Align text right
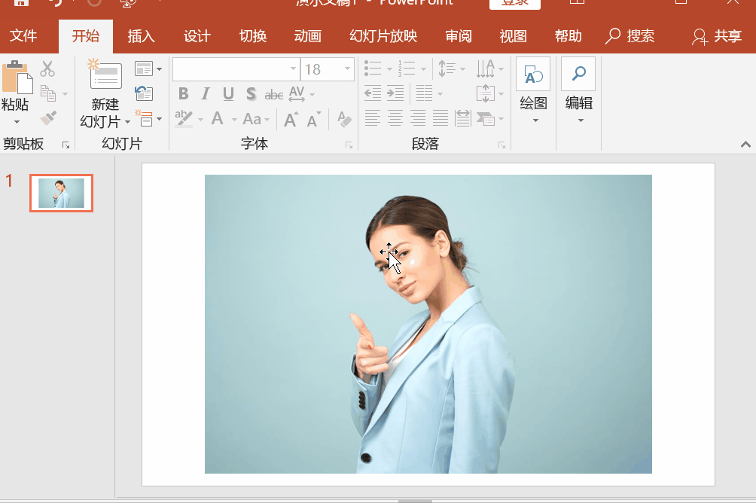The height and width of the screenshot is (503, 756). [x=418, y=117]
